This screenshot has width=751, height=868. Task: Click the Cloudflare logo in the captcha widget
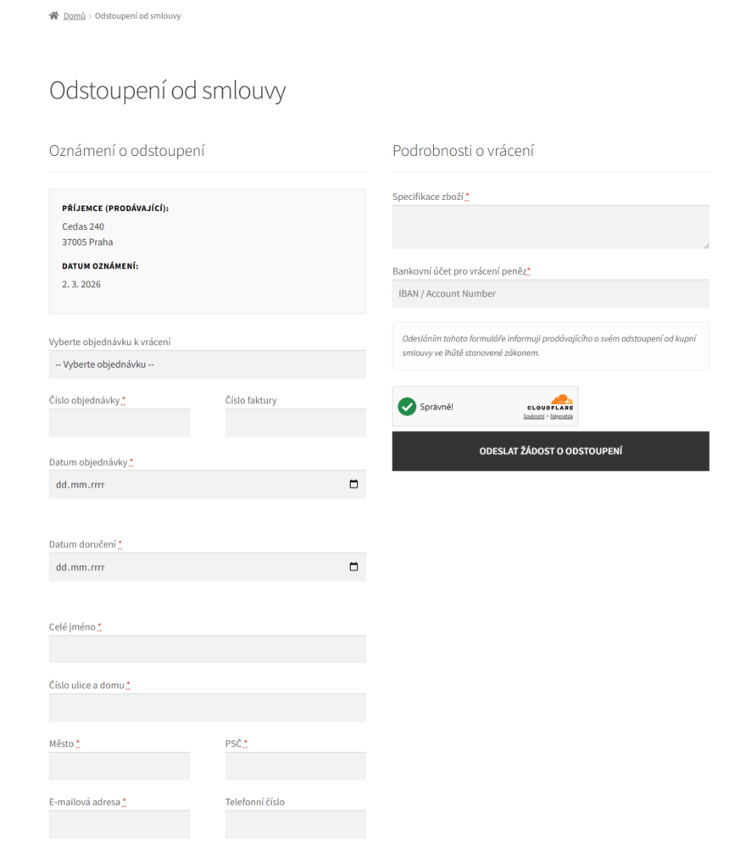click(549, 403)
